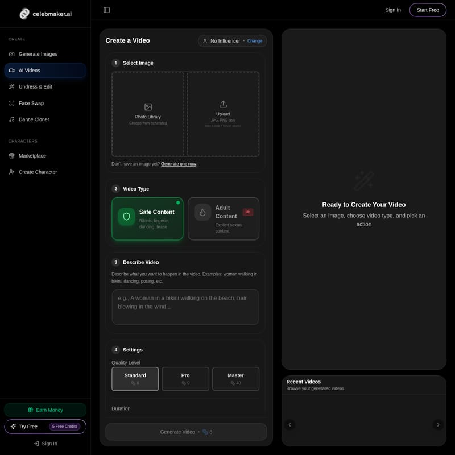Open Face Swap via its sidebar icon

coord(12,103)
